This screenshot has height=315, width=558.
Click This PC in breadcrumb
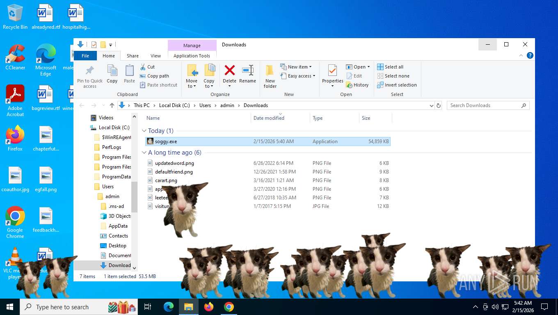142,105
